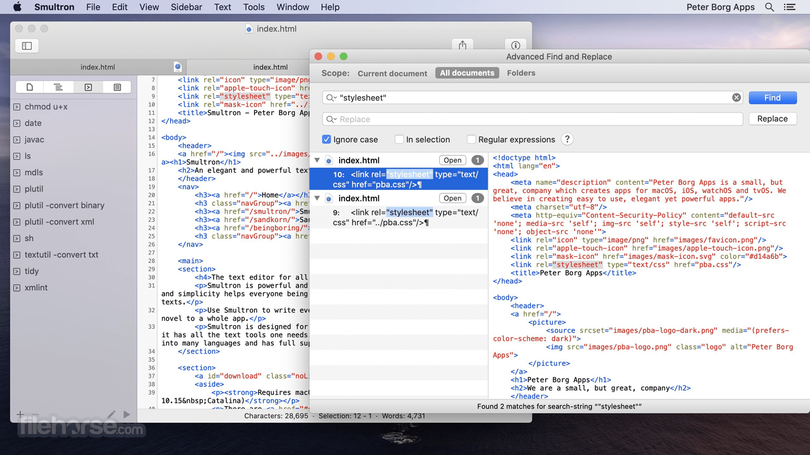Open the regular expressions help button
Viewport: 810px width, 455px height.
[x=567, y=139]
